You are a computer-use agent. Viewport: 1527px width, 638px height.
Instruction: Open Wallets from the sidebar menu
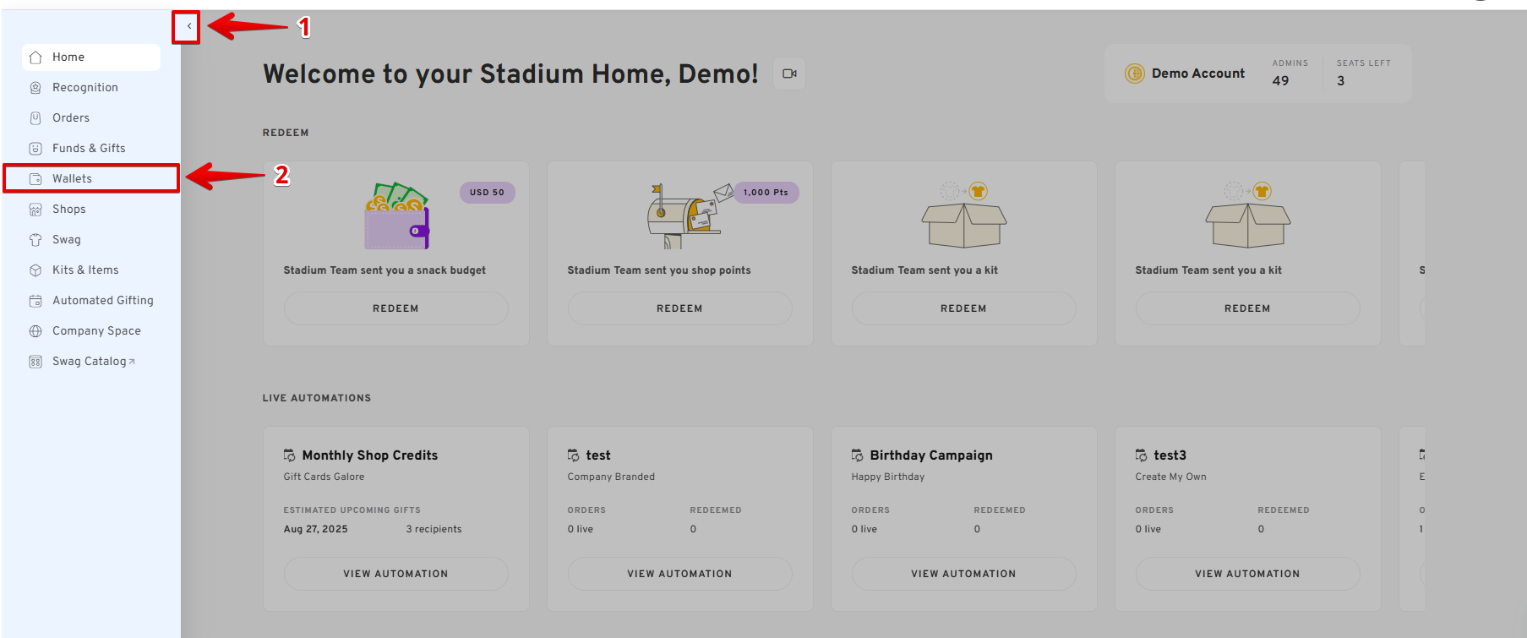tap(73, 179)
